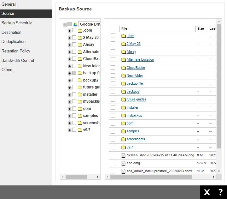Image resolution: width=227 pixels, height=199 pixels.
Task: Click the screenshots folder icon in file list
Action: pyautogui.click(x=124, y=139)
